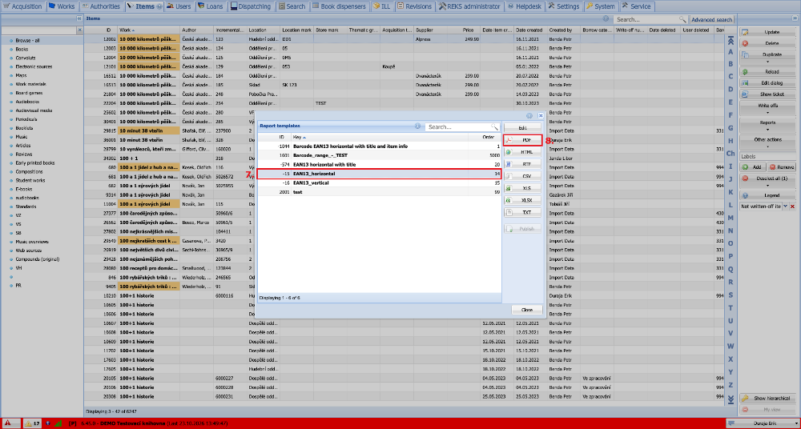Open Deselect all (1) dropdown
Screen dimensions: 801x429
(768, 180)
